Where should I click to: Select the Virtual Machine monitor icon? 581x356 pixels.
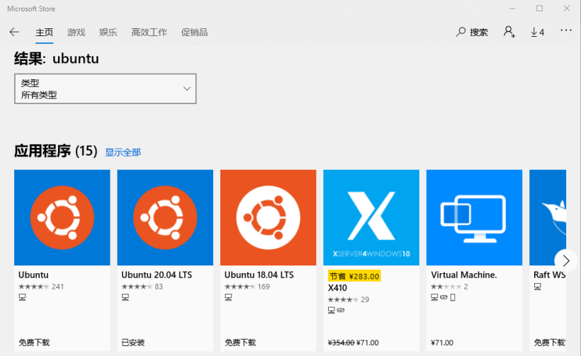pyautogui.click(x=474, y=217)
